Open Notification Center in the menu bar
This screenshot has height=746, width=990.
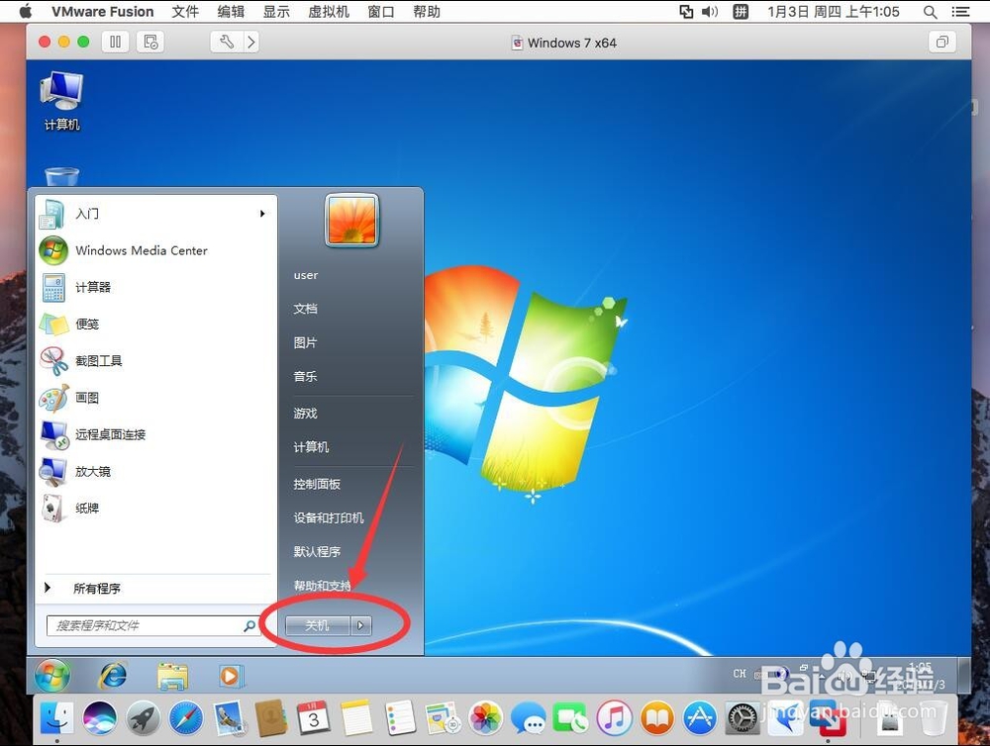coord(960,11)
